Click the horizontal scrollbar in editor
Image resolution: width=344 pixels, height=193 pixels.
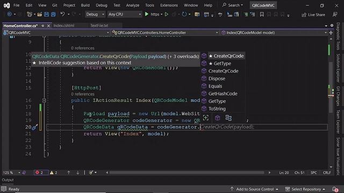(187, 173)
